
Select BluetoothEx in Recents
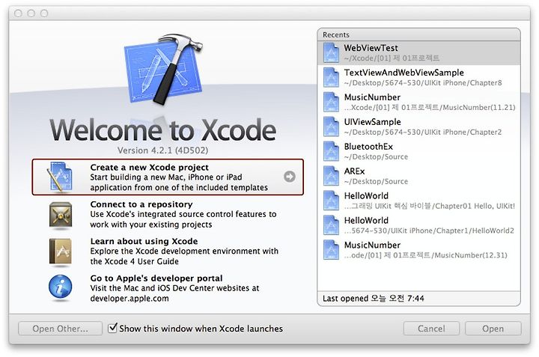click(x=418, y=151)
